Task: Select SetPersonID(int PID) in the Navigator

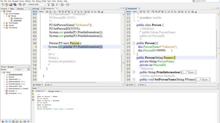Action: (x=15, y=86)
